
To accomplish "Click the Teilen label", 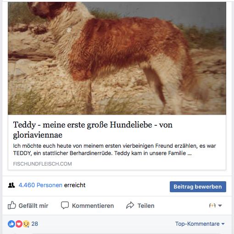I will [146, 206].
